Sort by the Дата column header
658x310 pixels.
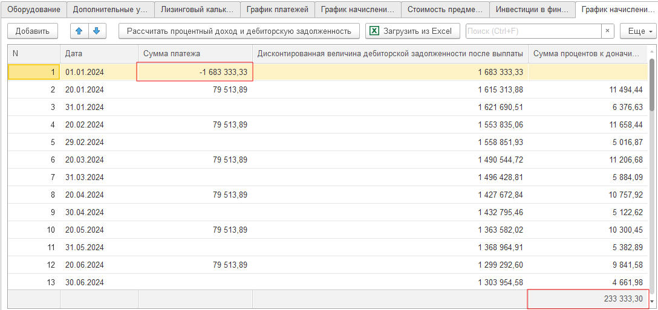coord(99,54)
